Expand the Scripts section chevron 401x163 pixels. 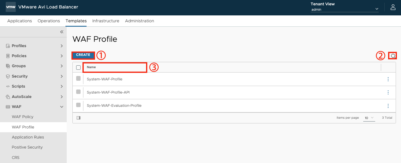(62, 86)
